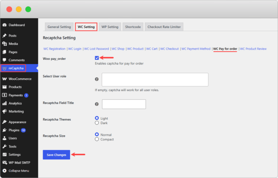
Task: Select the Light theme radio button
Action: 97,118
